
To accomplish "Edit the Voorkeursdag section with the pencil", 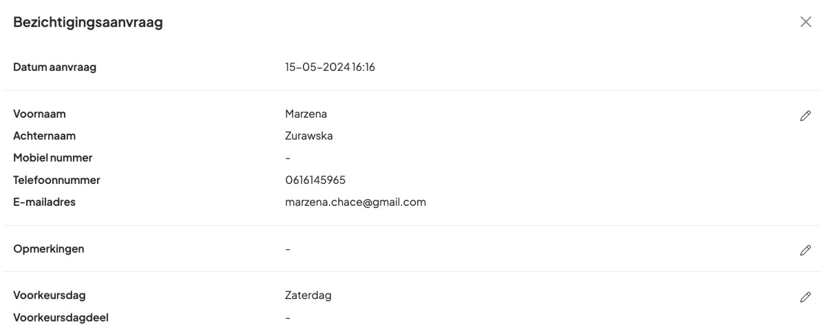I will [805, 297].
